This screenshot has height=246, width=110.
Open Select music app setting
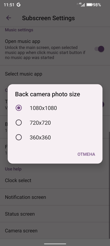pos(55,74)
